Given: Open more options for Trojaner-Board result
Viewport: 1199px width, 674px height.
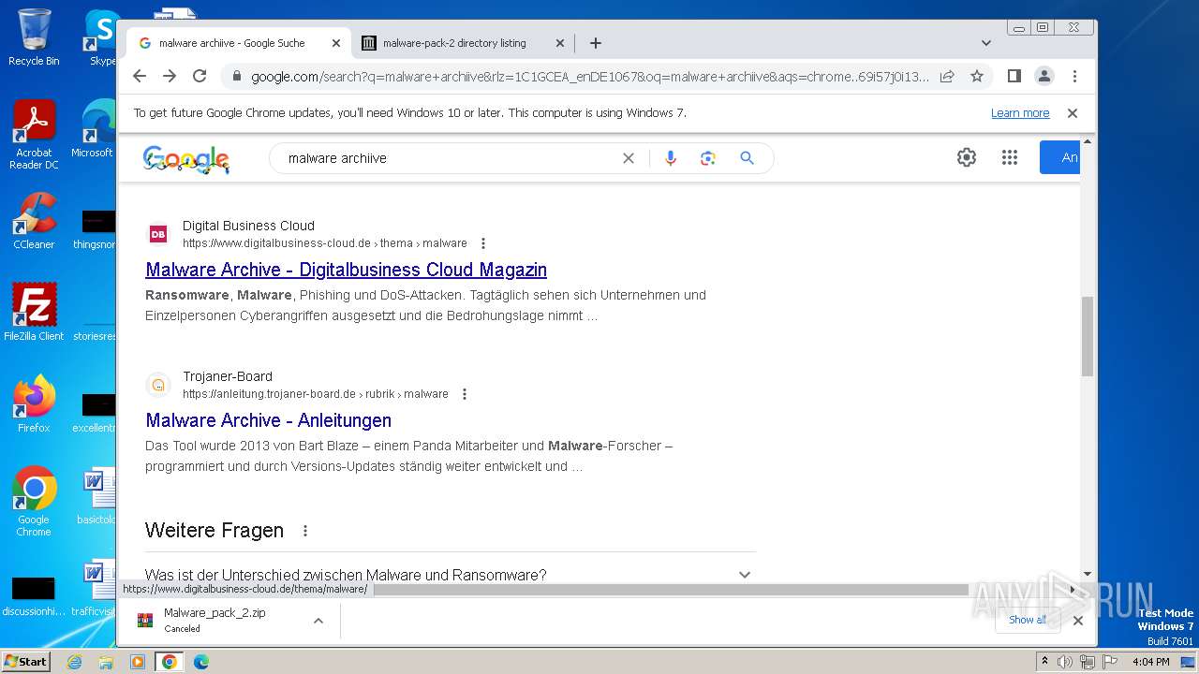Looking at the screenshot, I should click(465, 394).
